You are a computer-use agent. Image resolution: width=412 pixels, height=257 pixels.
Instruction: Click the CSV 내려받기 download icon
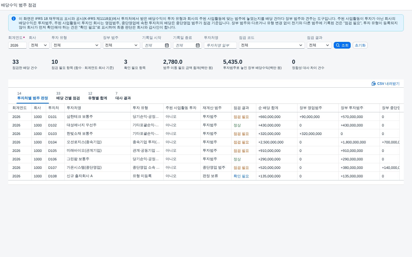tap(374, 84)
